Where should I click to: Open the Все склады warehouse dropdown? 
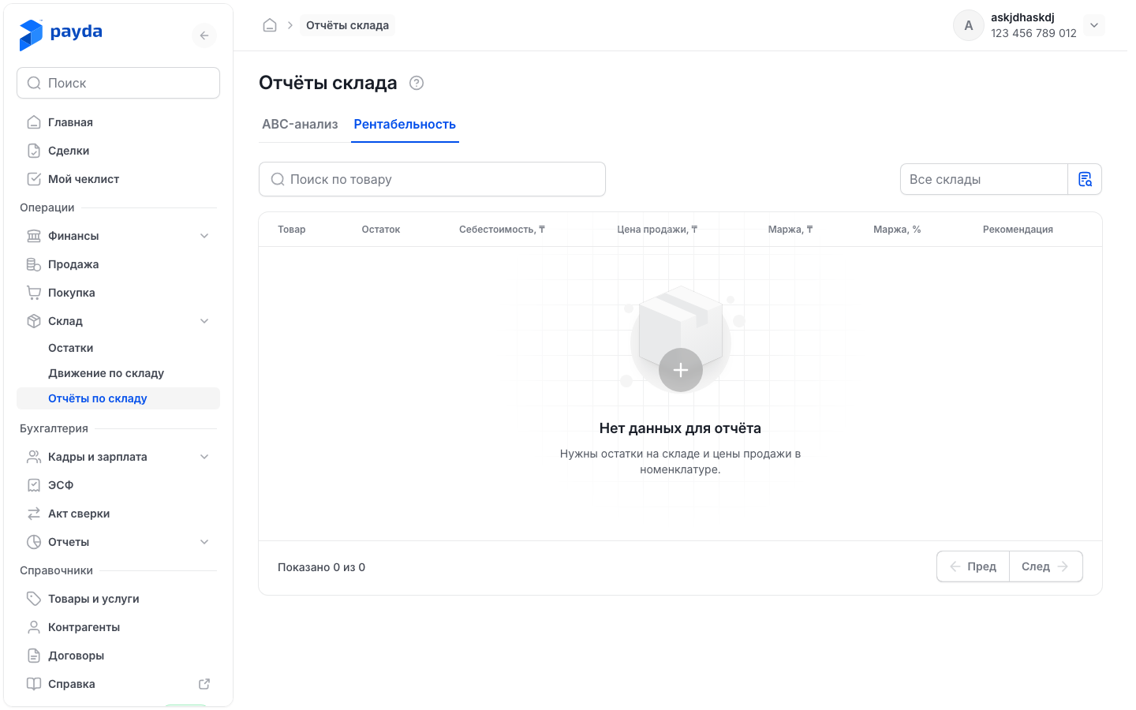click(984, 179)
